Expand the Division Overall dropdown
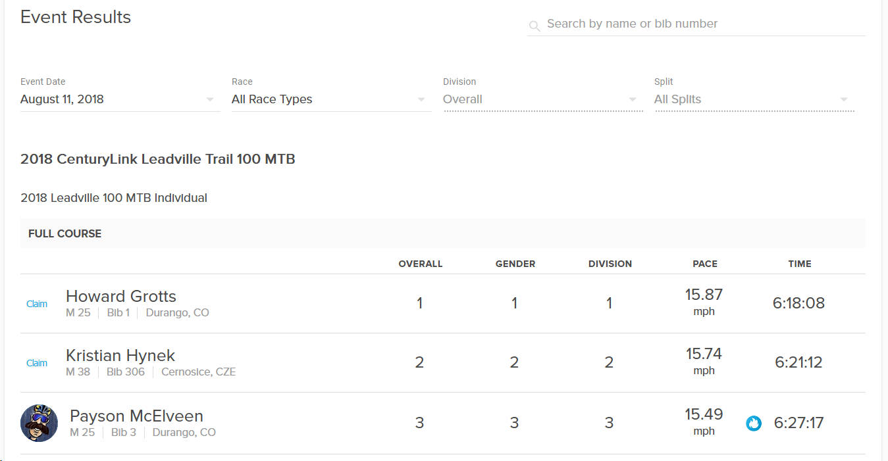The width and height of the screenshot is (888, 461). (x=543, y=99)
